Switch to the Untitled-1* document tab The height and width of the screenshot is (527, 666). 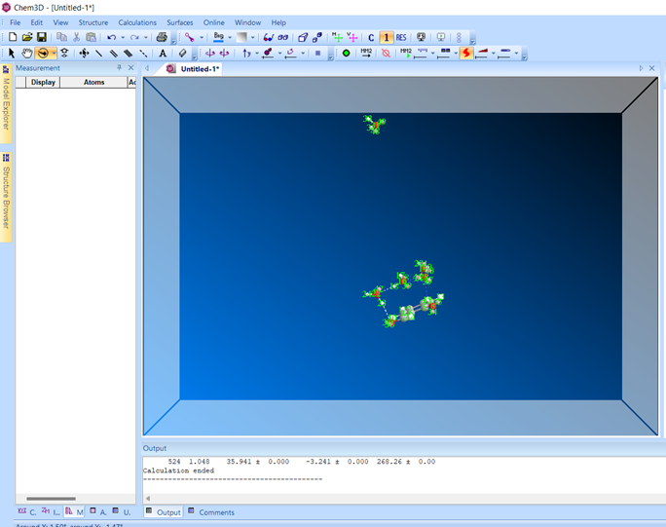coord(193,69)
